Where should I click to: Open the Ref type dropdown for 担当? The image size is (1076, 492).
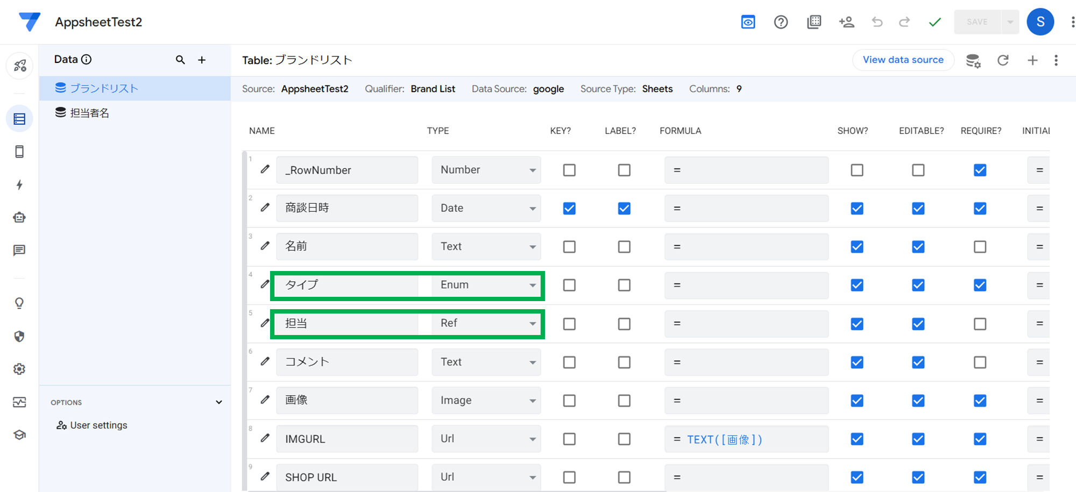tap(486, 323)
